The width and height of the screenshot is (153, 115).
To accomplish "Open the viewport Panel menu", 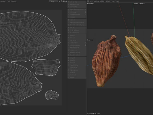I will (118, 1).
